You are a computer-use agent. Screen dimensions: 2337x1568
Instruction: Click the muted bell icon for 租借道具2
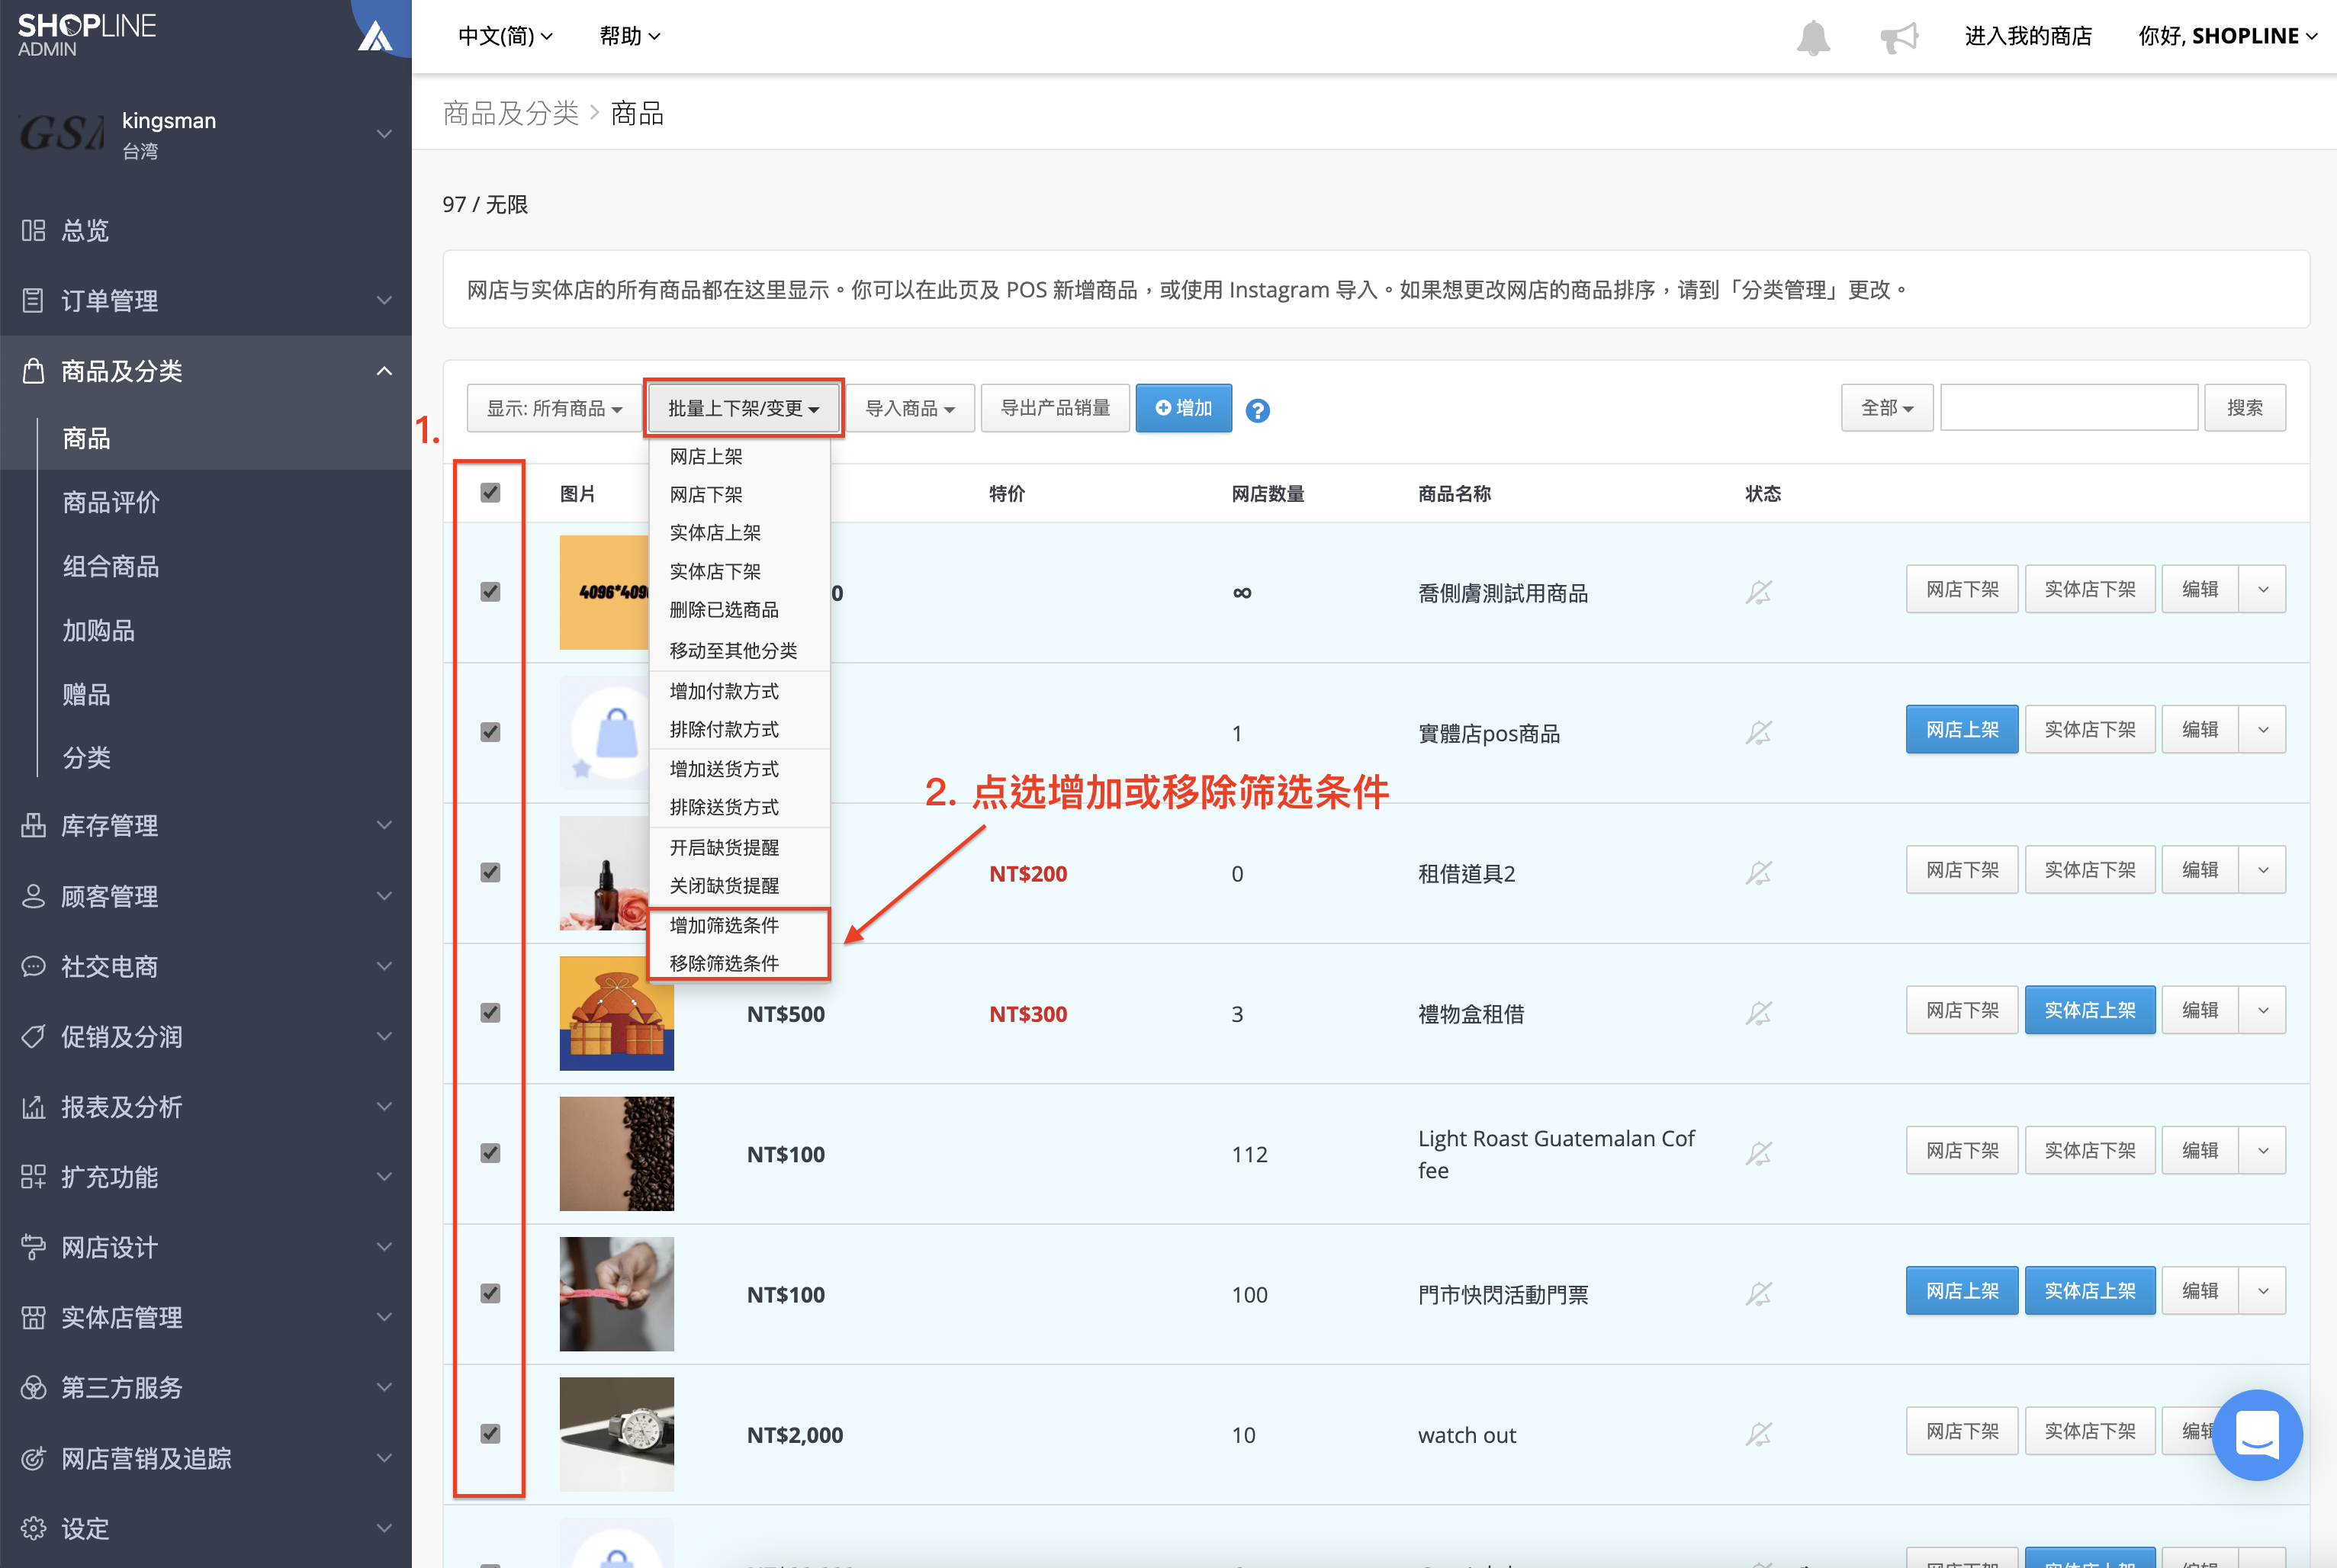[x=1758, y=873]
